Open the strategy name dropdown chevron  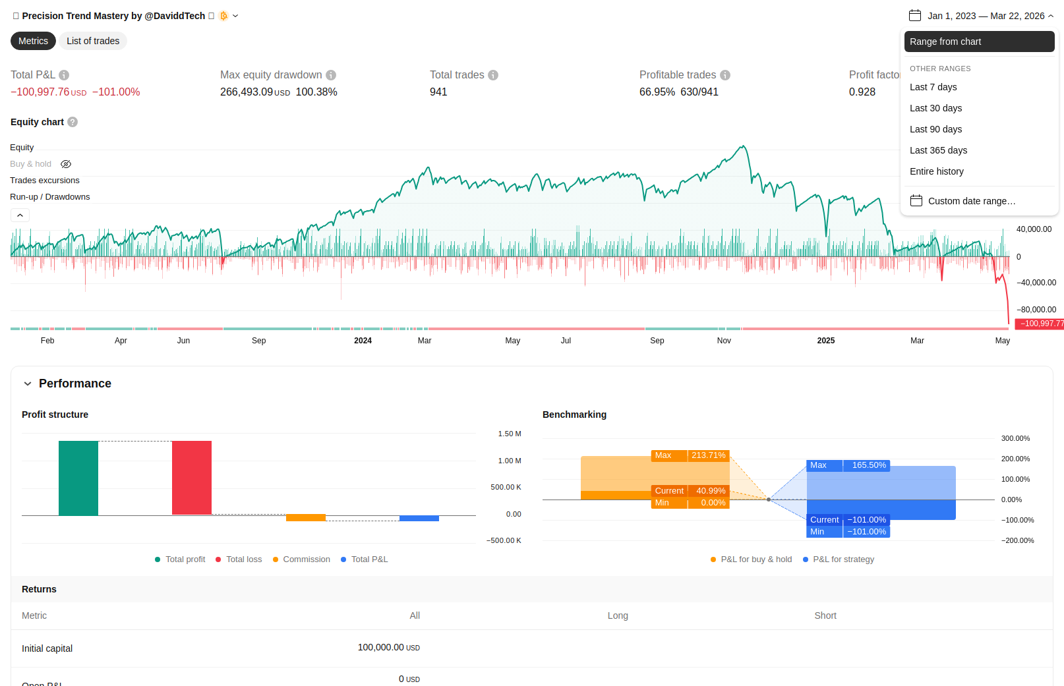[x=235, y=16]
